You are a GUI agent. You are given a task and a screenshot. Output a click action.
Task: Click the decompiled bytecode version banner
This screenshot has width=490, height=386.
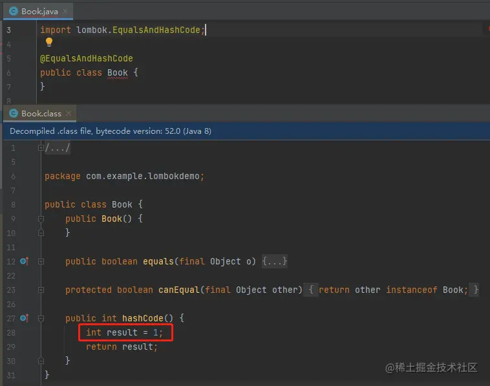246,131
